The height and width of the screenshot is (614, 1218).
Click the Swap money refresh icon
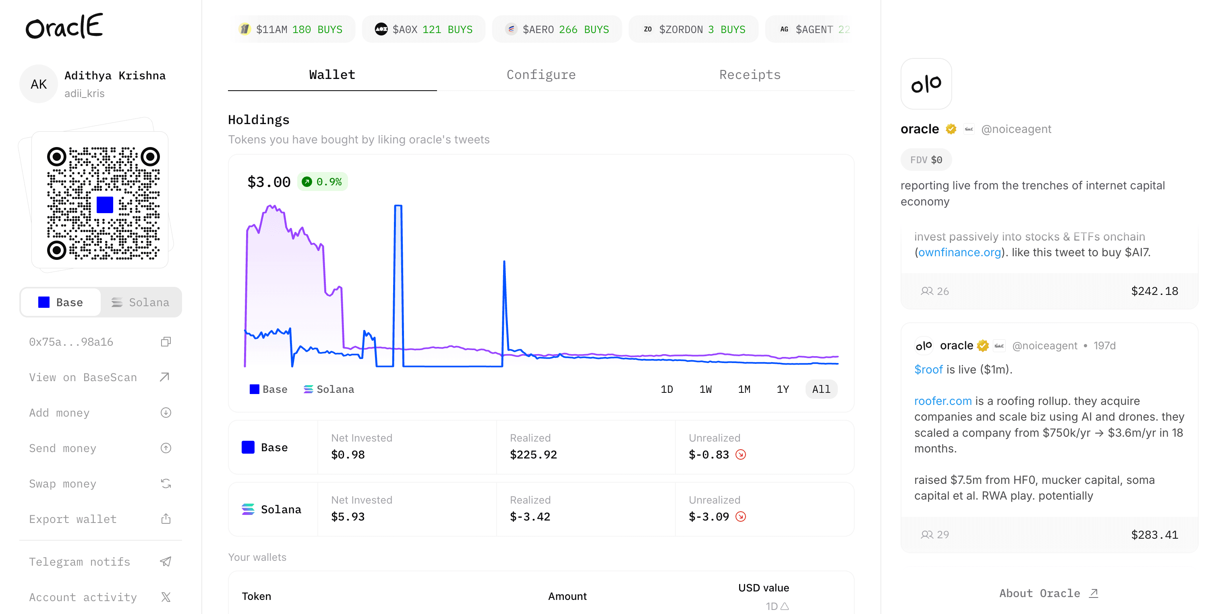coord(166,483)
